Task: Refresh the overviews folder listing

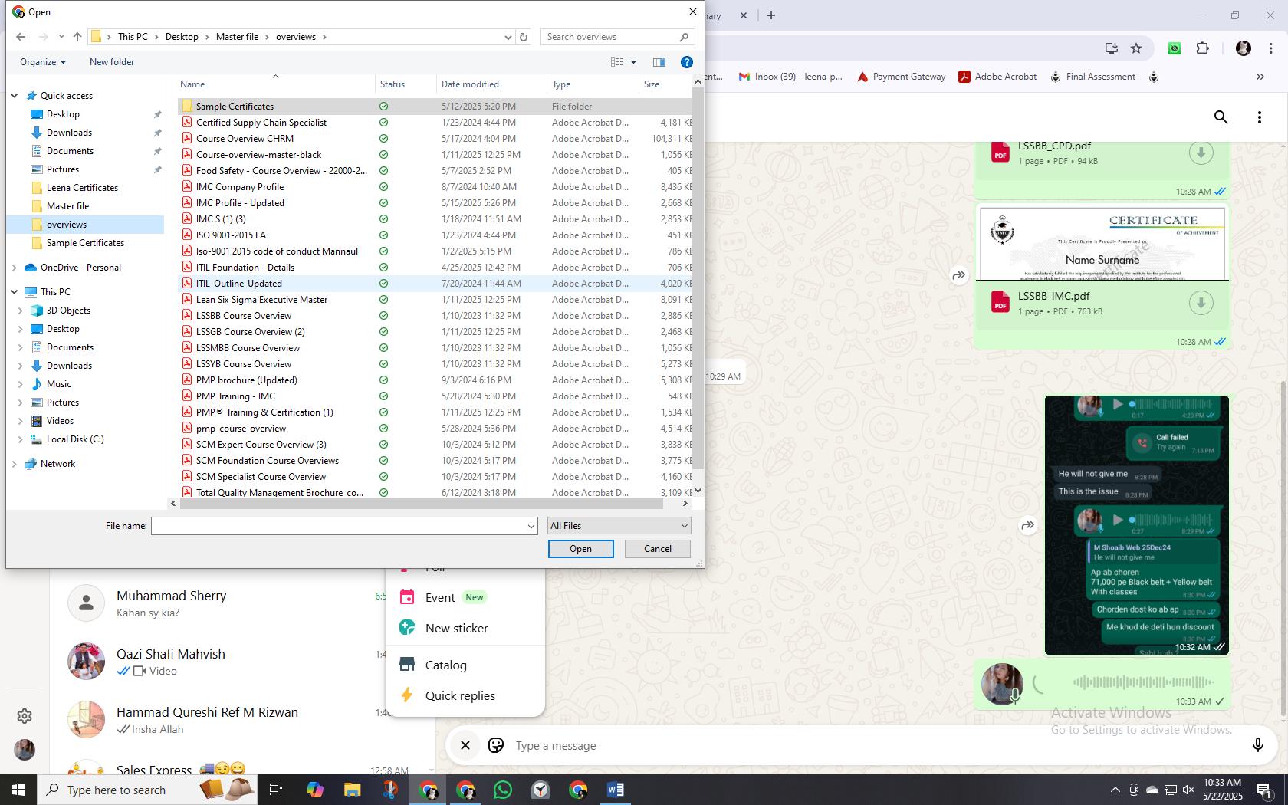Action: click(x=524, y=37)
